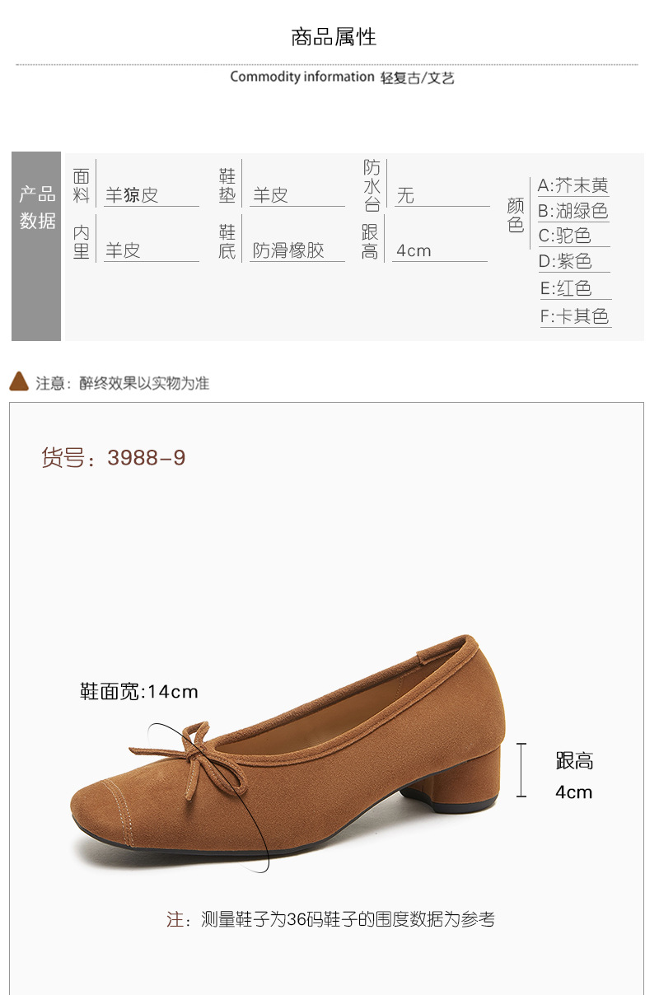
Task: Choose color C:驼色
Action: coord(565,236)
